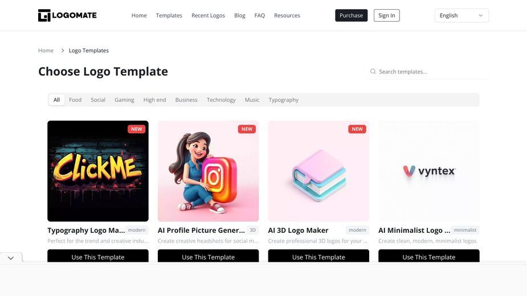Click the search magnifier icon

point(373,72)
